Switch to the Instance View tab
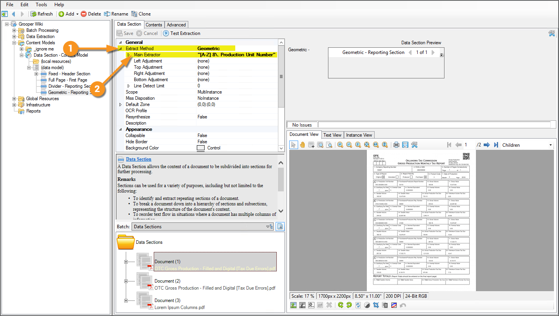559x316 pixels. click(359, 135)
